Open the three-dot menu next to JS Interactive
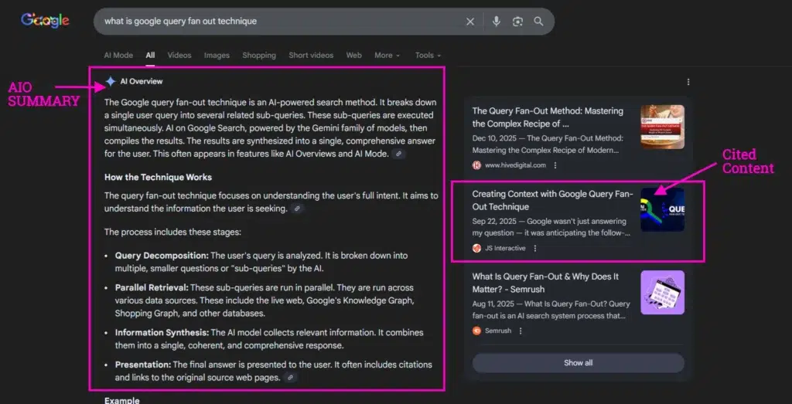Screen dimensions: 792x404 point(535,248)
